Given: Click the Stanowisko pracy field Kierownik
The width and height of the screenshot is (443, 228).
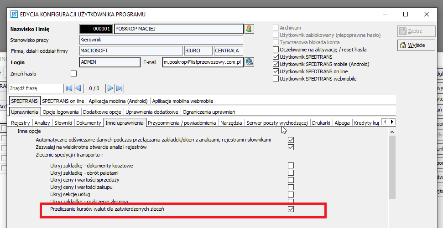Looking at the screenshot, I should [x=162, y=40].
